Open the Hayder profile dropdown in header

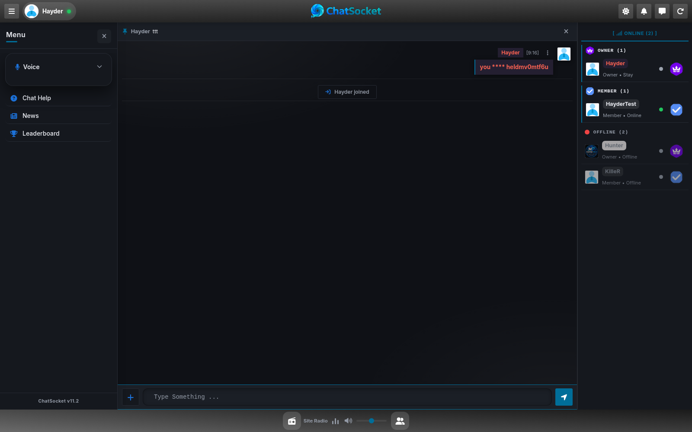49,11
